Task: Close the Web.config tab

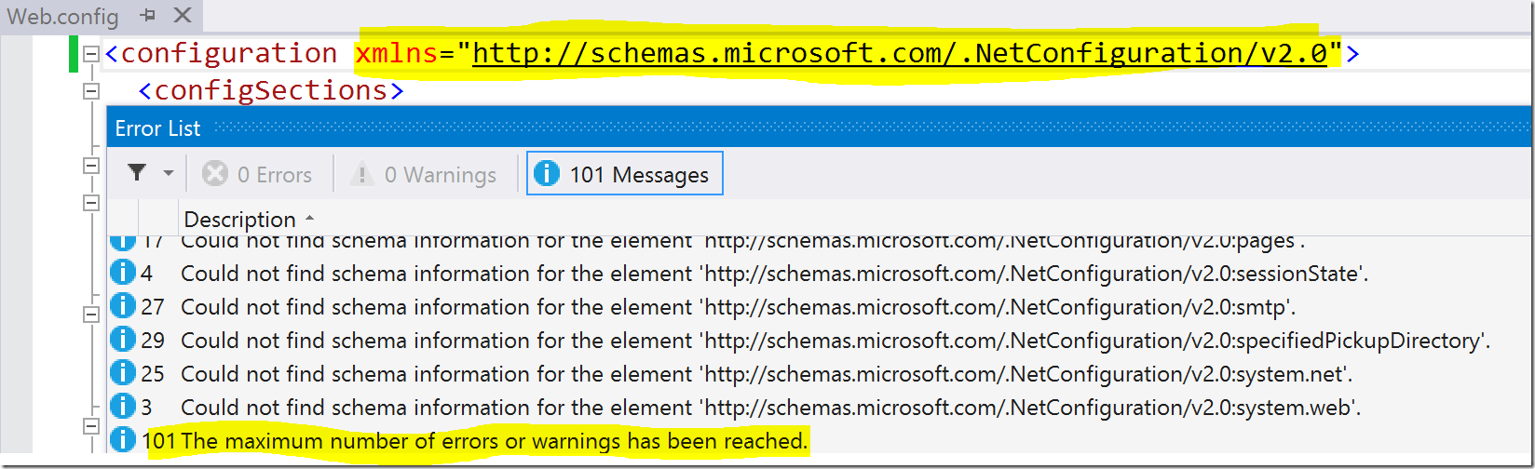Action: tap(183, 16)
